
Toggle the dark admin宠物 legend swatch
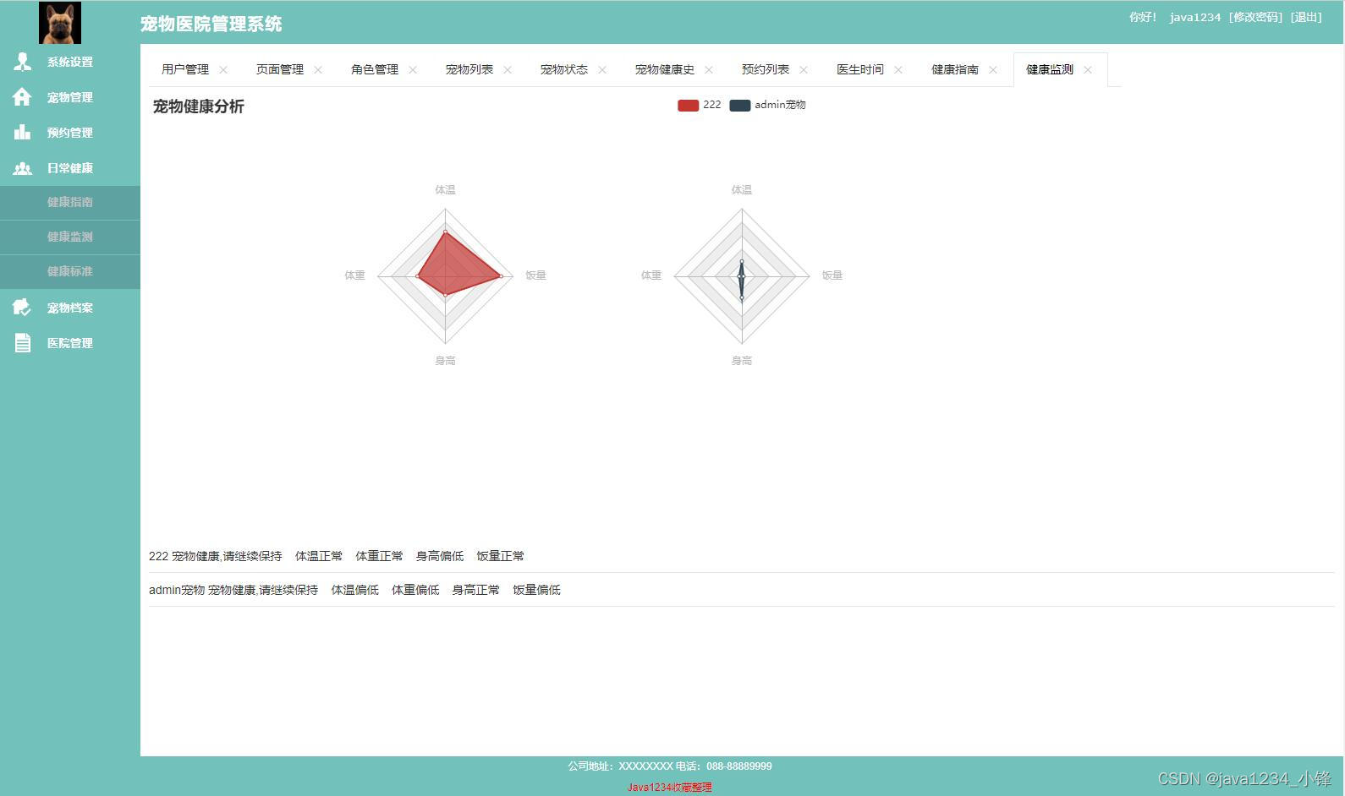tap(740, 106)
